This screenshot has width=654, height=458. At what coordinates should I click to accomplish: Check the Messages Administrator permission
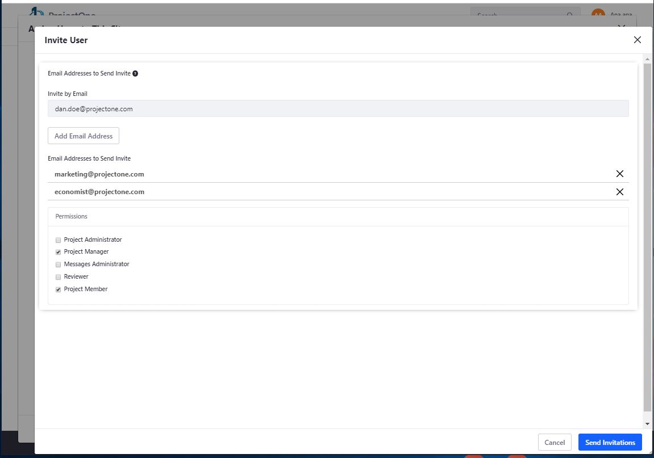tap(59, 264)
